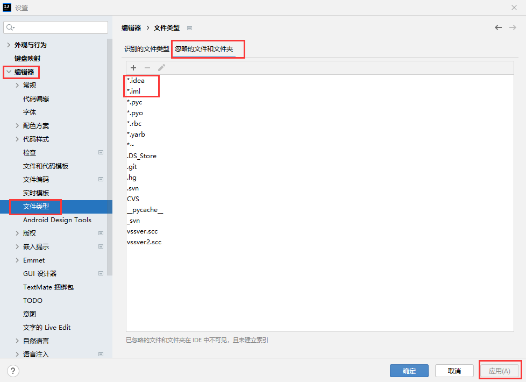Click the small icon next to 文件类型 breadcrumb
Image resolution: width=526 pixels, height=382 pixels.
pos(189,28)
